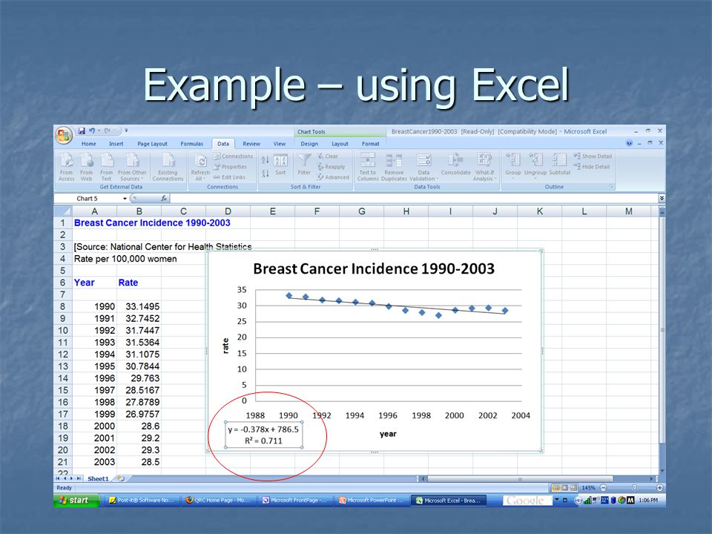Click the Connections button in Connections group
Image resolution: width=712 pixels, height=534 pixels.
click(x=233, y=156)
